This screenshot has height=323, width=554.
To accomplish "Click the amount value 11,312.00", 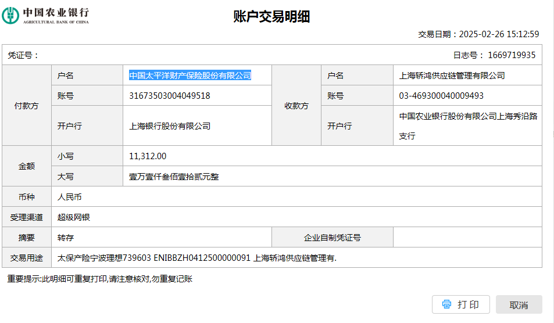I will (148, 156).
